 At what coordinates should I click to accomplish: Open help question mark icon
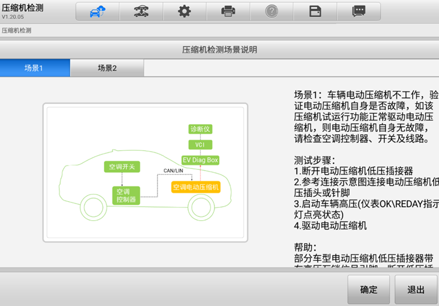pyautogui.click(x=271, y=12)
